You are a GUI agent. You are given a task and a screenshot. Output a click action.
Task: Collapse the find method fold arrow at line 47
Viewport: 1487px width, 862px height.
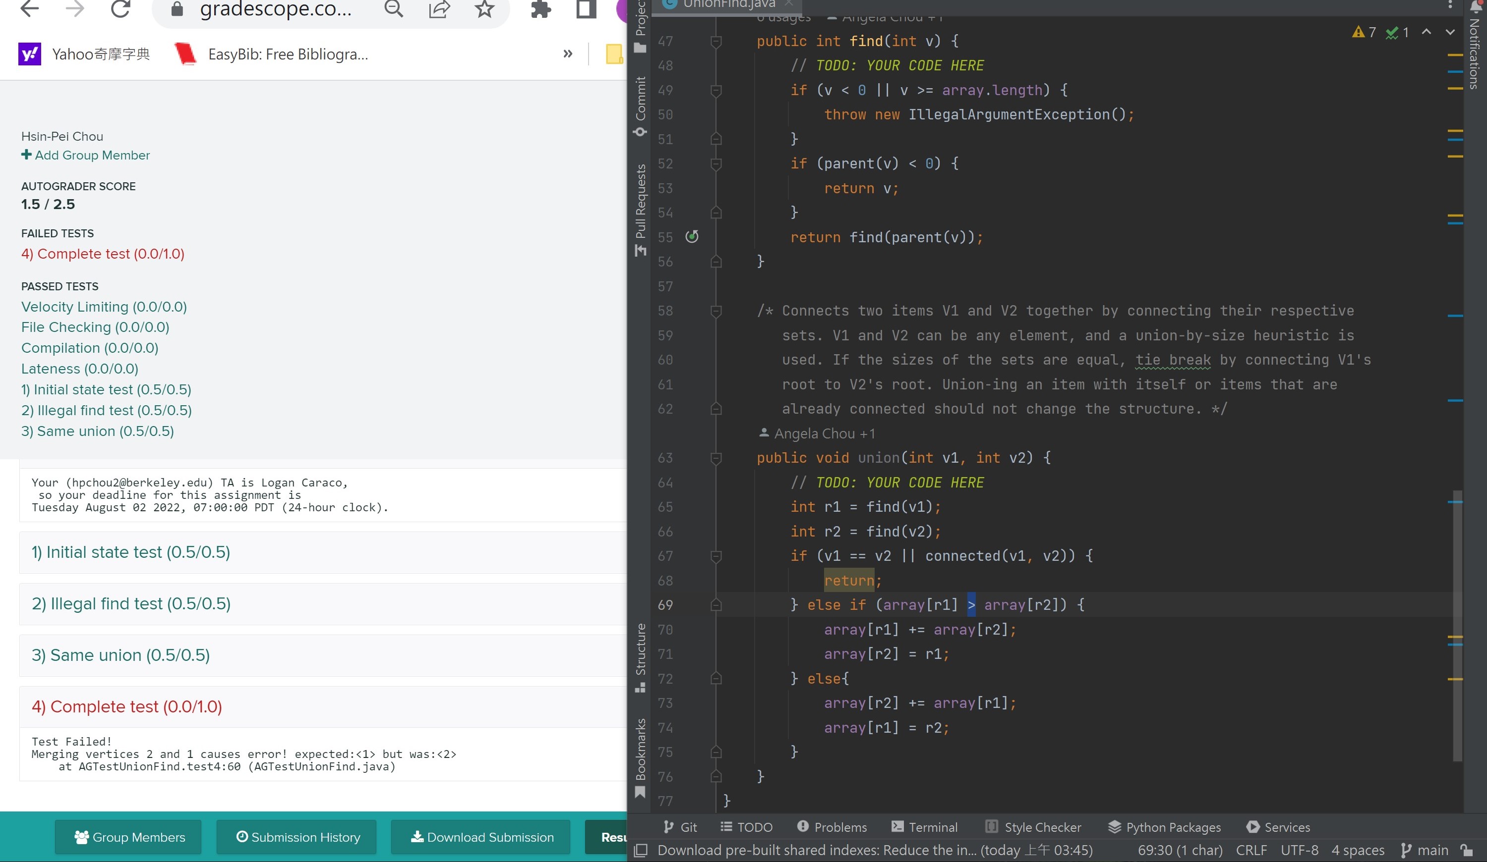click(716, 41)
